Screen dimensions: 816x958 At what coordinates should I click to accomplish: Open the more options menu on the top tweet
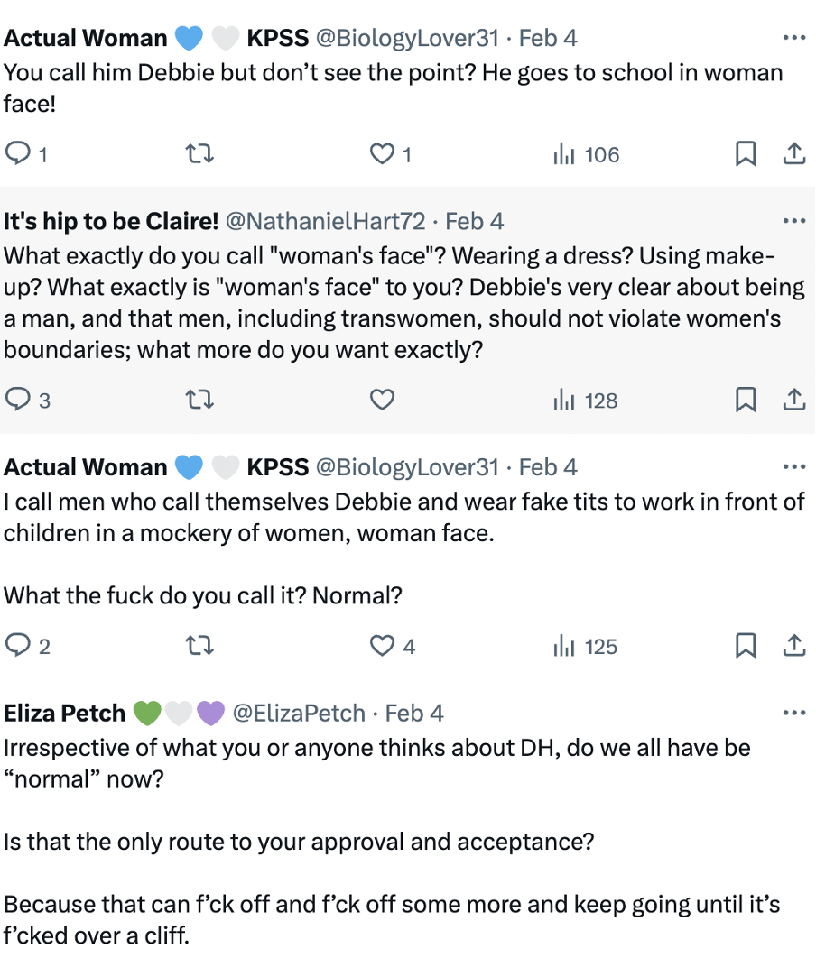pyautogui.click(x=794, y=37)
